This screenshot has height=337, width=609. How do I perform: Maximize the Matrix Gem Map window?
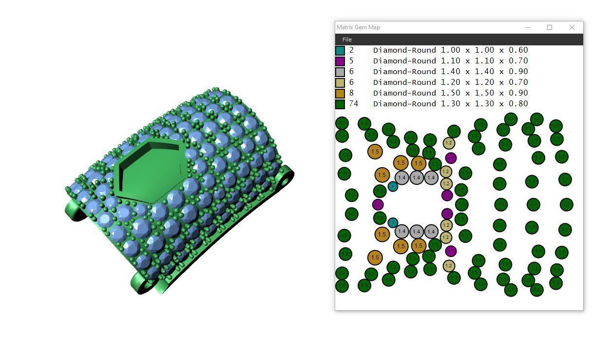pos(550,27)
